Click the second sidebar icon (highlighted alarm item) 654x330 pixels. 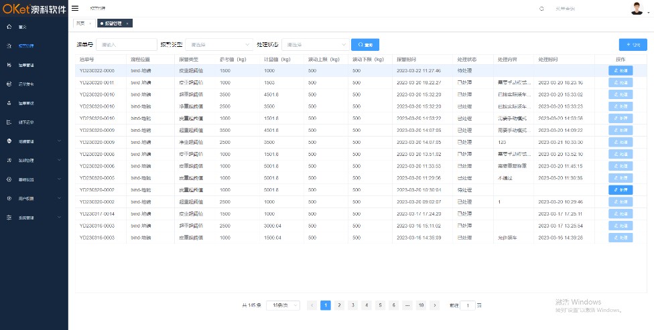click(9, 46)
